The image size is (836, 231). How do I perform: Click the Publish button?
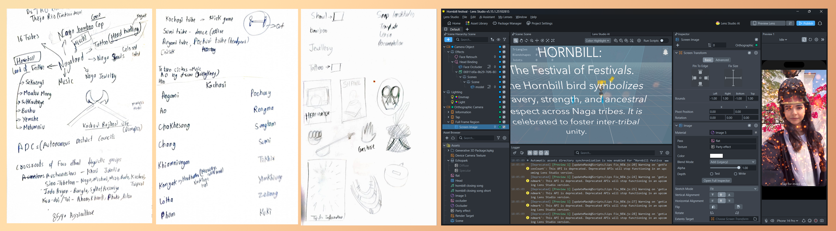pyautogui.click(x=805, y=23)
